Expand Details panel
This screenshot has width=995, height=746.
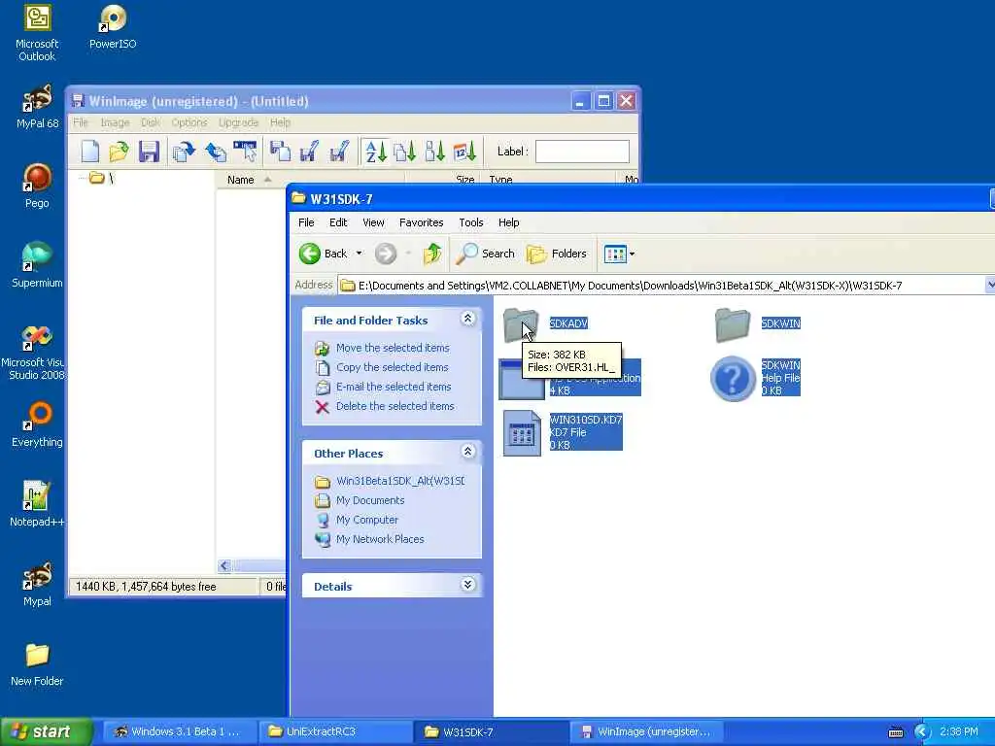[x=467, y=585]
